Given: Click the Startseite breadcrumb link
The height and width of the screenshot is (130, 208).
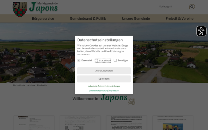Looking at the screenshot, I should [42, 85].
